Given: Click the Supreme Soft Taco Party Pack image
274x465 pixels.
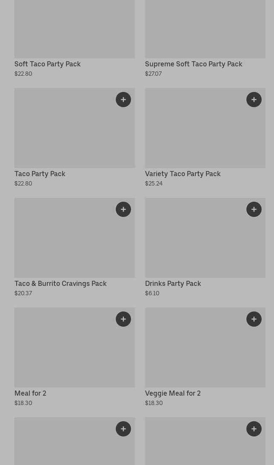Looking at the screenshot, I should pyautogui.click(x=205, y=28).
